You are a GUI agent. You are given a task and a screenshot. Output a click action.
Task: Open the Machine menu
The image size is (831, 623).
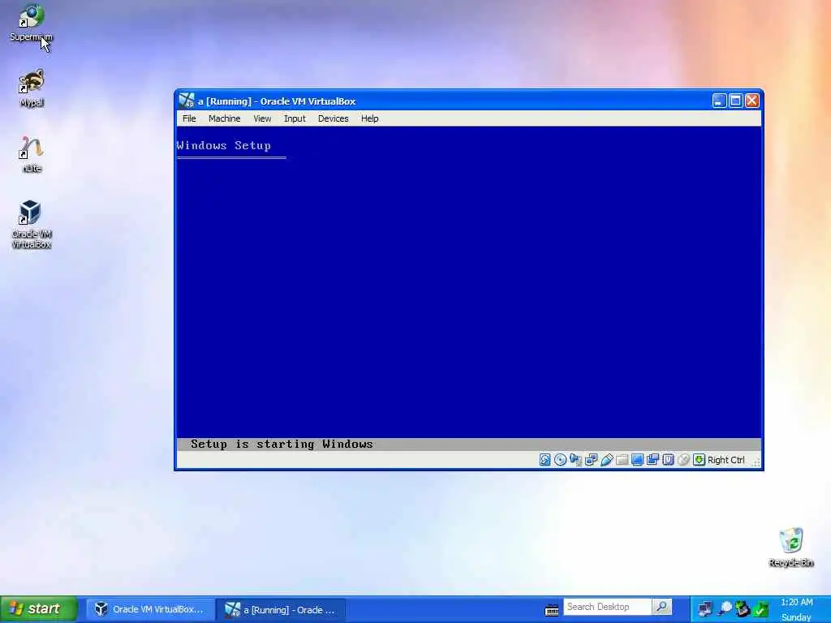pyautogui.click(x=224, y=118)
